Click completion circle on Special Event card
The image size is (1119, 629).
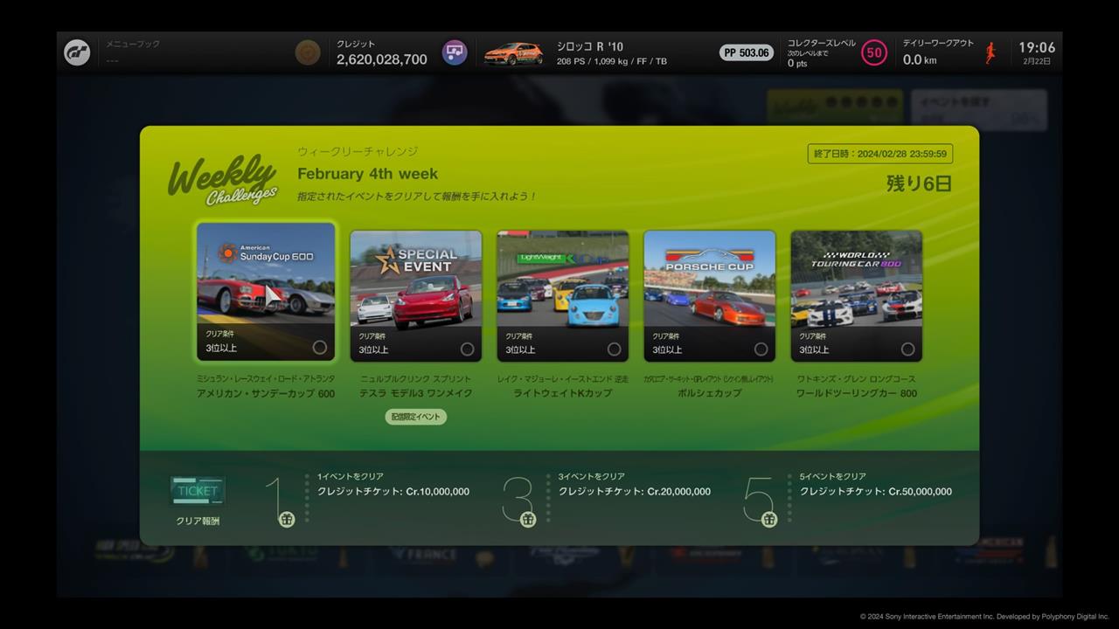click(468, 349)
